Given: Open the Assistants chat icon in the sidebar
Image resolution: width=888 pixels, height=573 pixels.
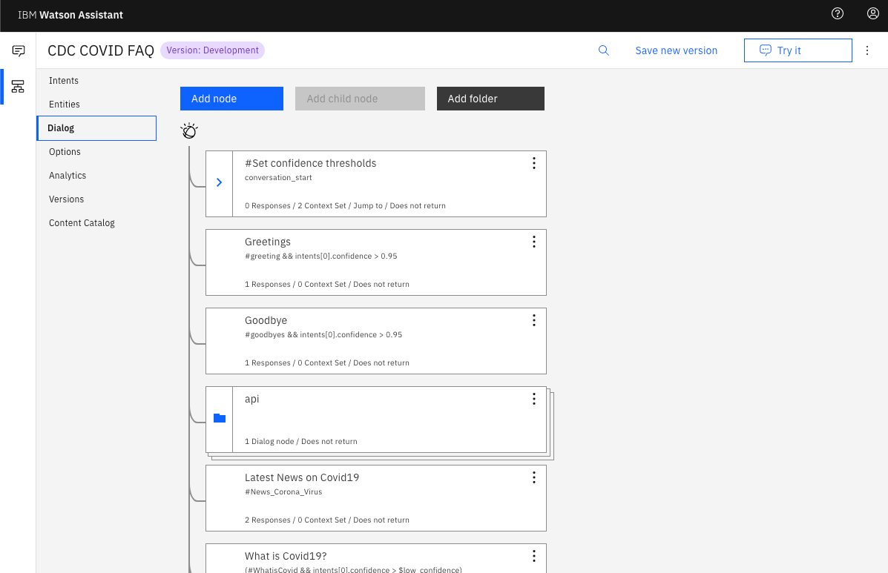Looking at the screenshot, I should click(x=18, y=51).
